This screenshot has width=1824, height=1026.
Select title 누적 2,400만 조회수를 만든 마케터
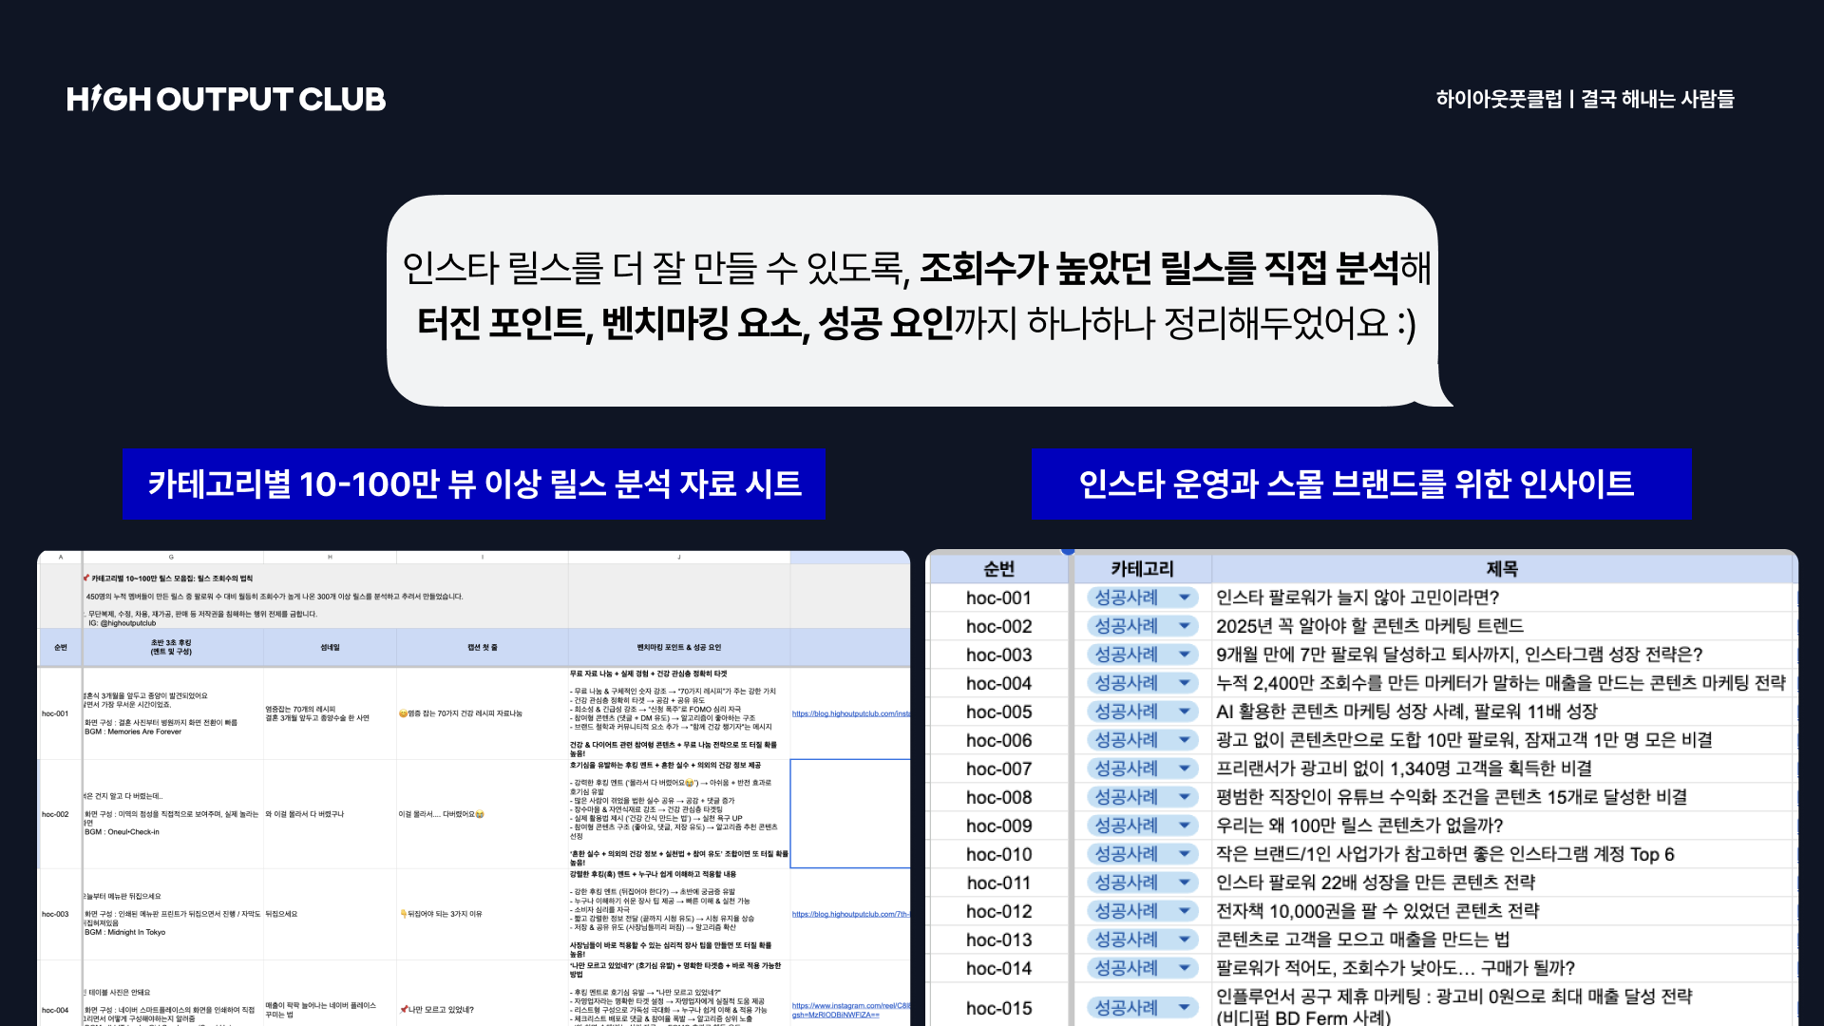[1501, 683]
